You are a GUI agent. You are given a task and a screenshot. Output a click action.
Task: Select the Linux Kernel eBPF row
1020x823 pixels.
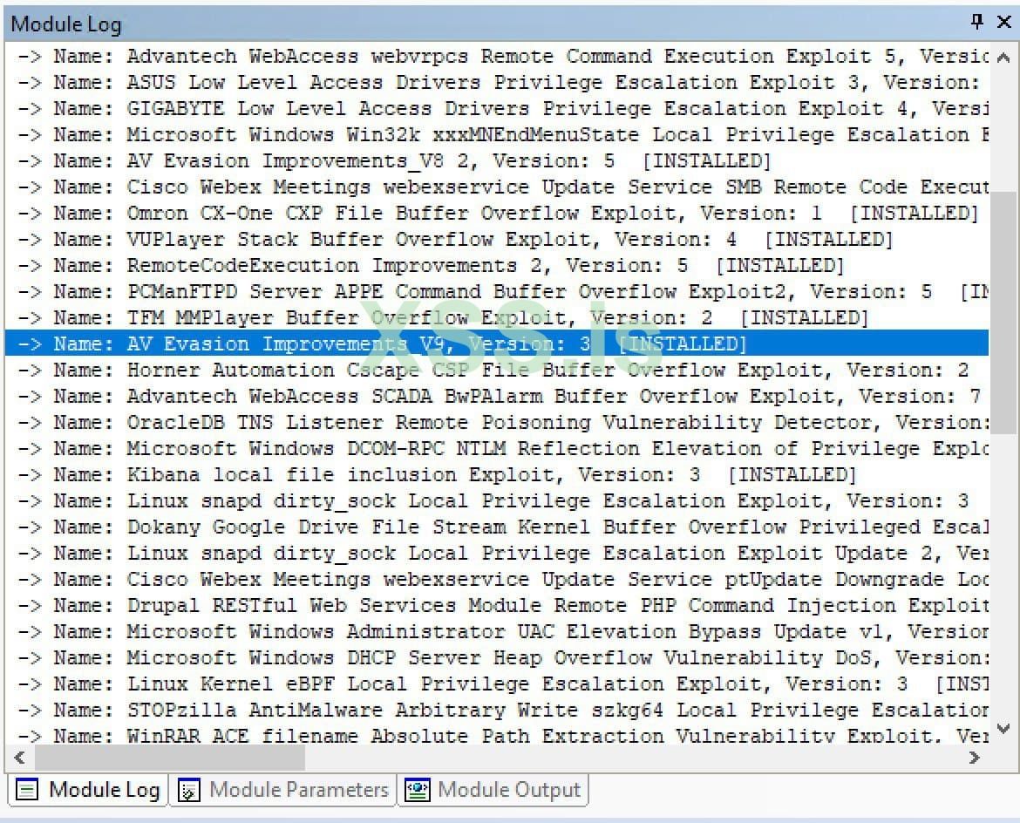(497, 684)
